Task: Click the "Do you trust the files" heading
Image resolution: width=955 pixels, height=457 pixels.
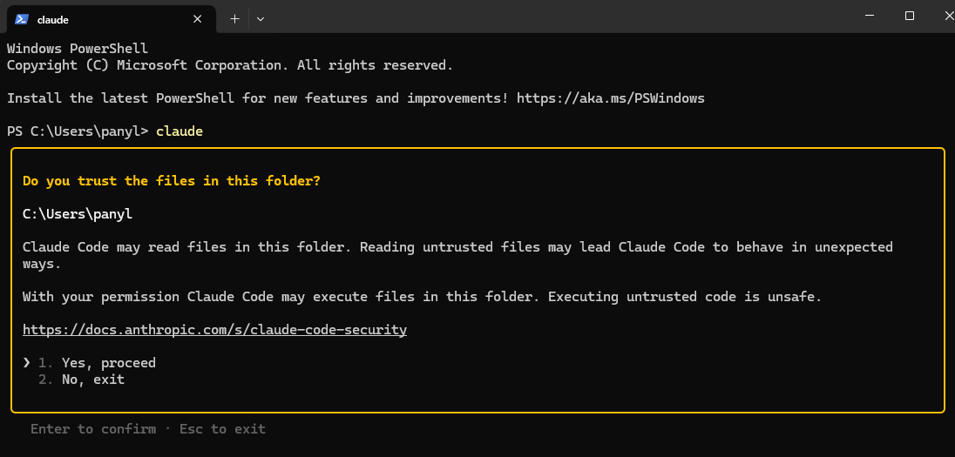Action: [x=171, y=181]
